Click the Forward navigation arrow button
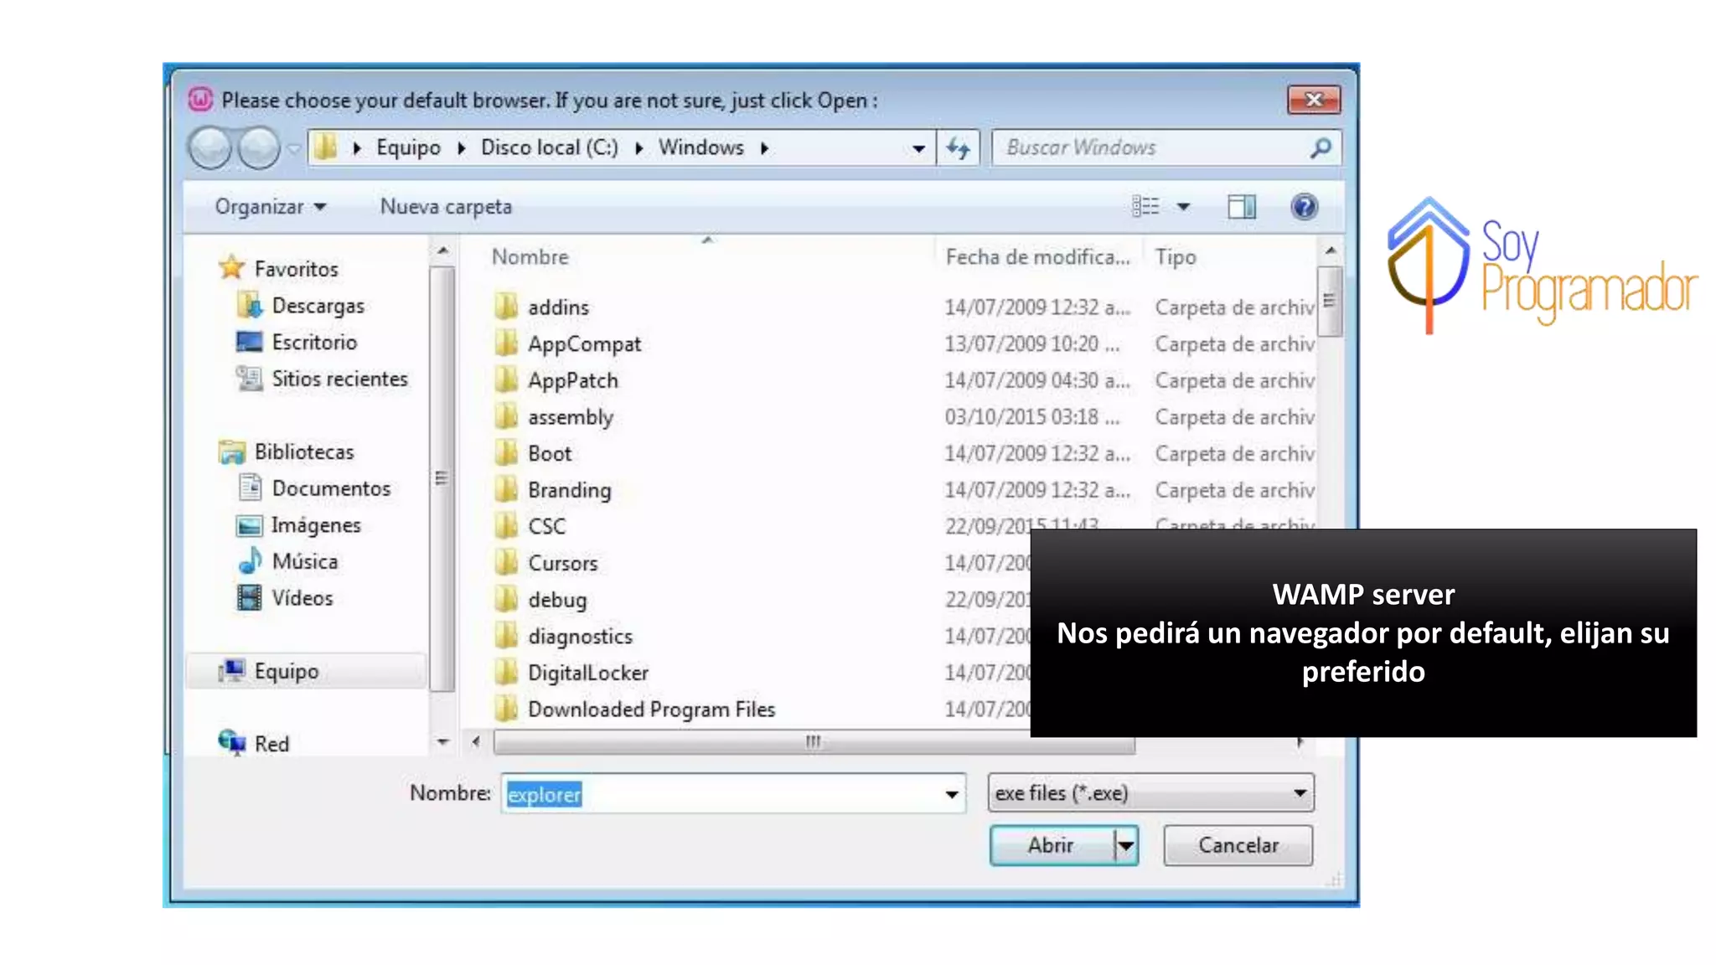This screenshot has height=965, width=1716. click(x=259, y=149)
